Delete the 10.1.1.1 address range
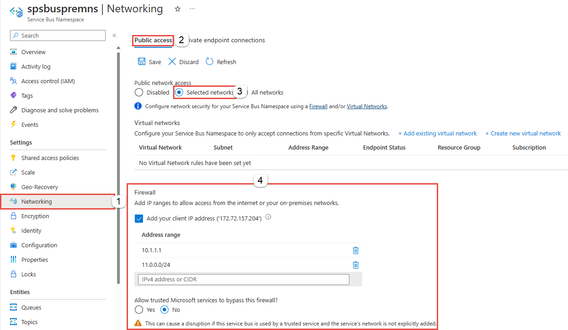The height and width of the screenshot is (330, 568). coord(356,250)
